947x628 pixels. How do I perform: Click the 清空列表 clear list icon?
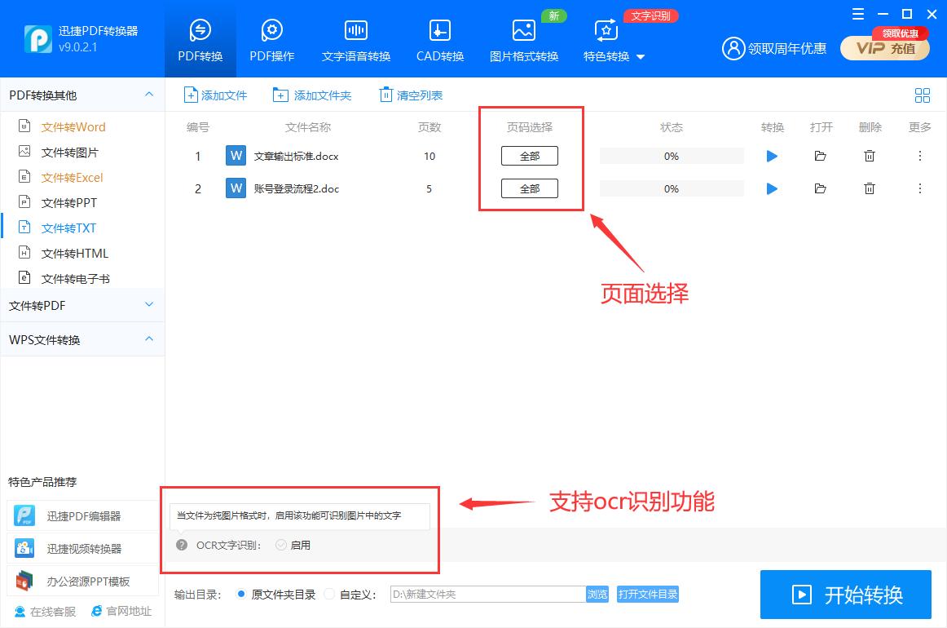tap(412, 95)
